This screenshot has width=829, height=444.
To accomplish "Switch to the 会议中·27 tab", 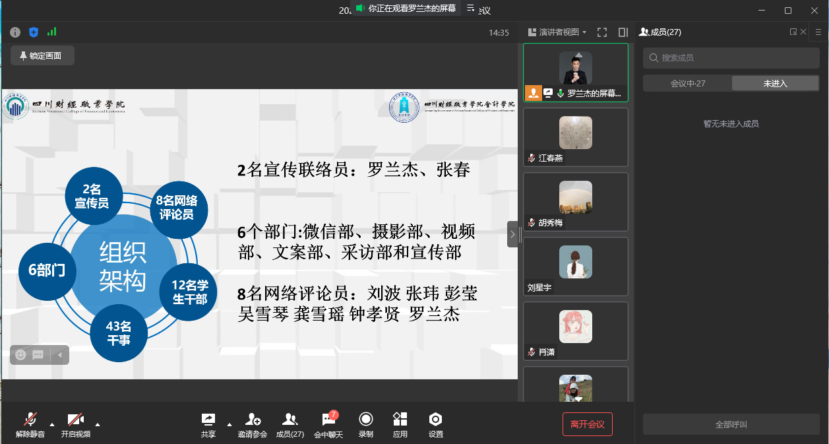I will point(687,83).
